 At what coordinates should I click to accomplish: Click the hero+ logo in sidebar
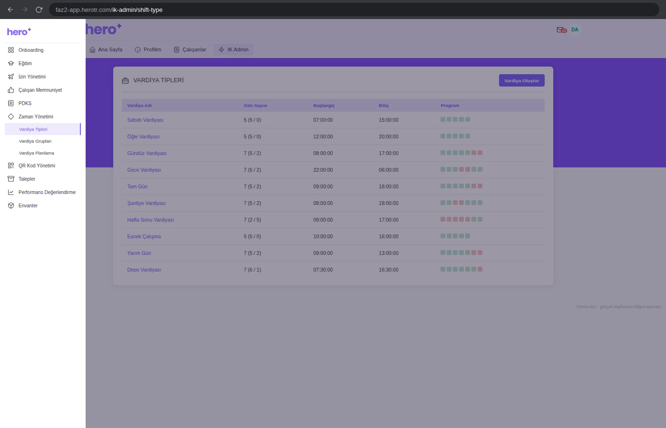pos(19,32)
